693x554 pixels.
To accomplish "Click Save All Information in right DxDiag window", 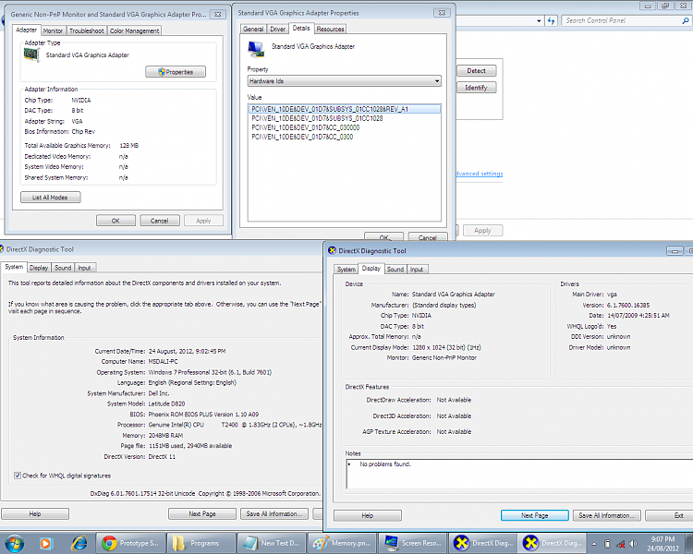I will 607,515.
